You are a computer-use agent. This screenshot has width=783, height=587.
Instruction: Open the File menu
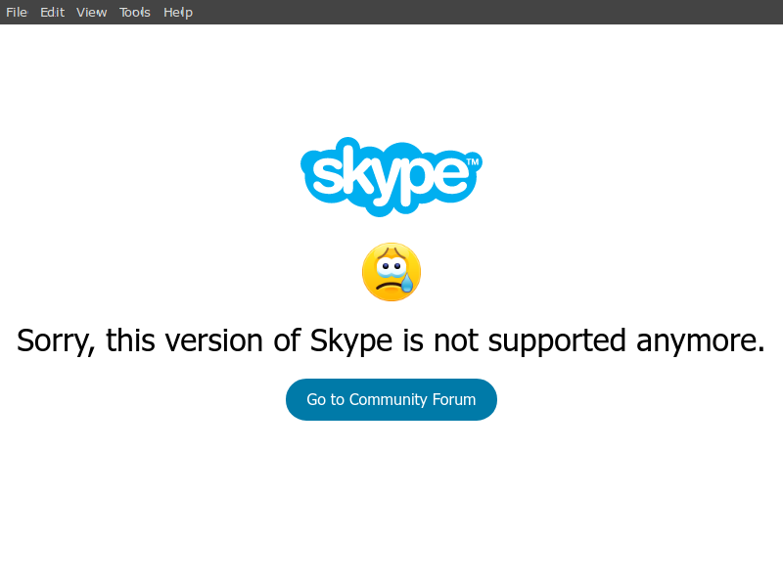point(17,12)
